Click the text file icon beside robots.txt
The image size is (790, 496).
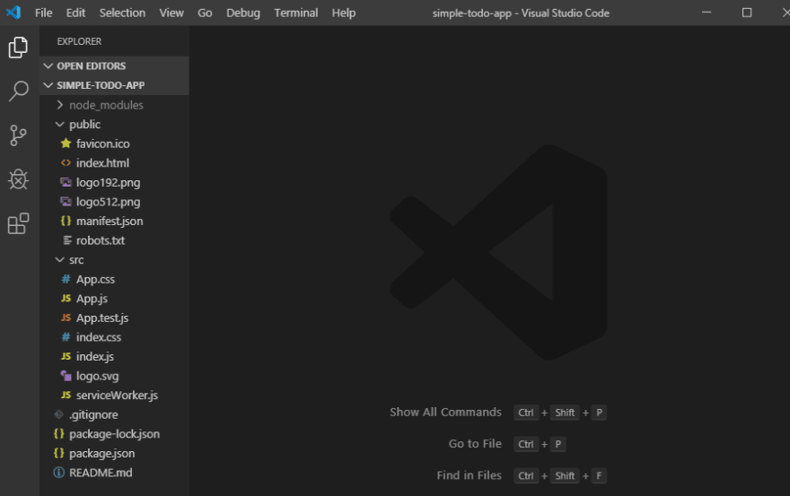tap(67, 240)
